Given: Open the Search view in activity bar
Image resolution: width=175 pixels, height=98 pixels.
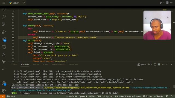Looking at the screenshot, I should 4,17.
